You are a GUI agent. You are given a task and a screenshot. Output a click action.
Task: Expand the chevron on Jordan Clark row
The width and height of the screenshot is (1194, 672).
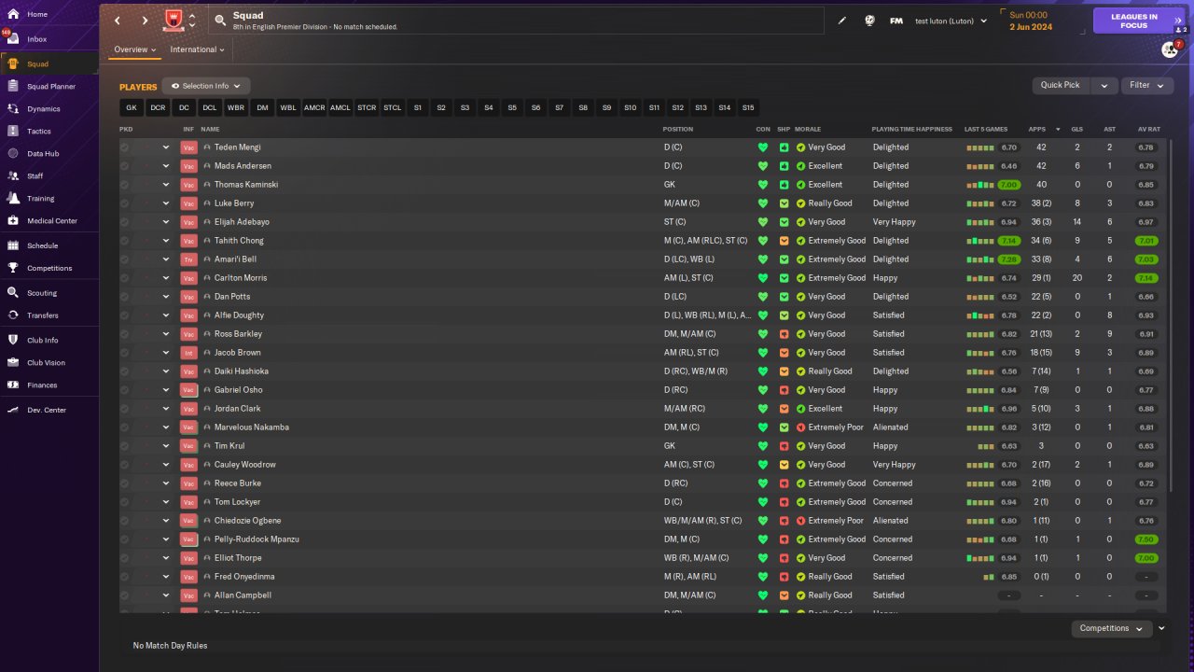click(x=166, y=409)
